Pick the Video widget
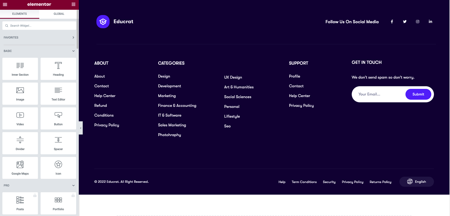This screenshot has width=450, height=216. [20, 118]
